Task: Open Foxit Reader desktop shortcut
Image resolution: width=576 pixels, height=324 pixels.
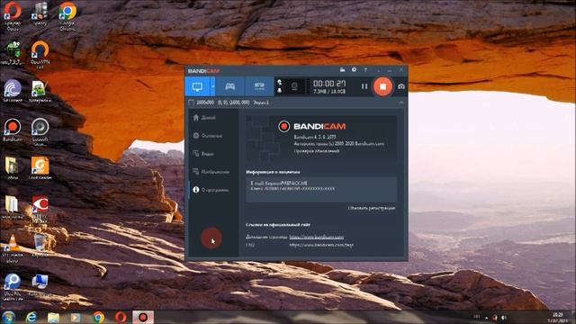Action: pos(40,168)
